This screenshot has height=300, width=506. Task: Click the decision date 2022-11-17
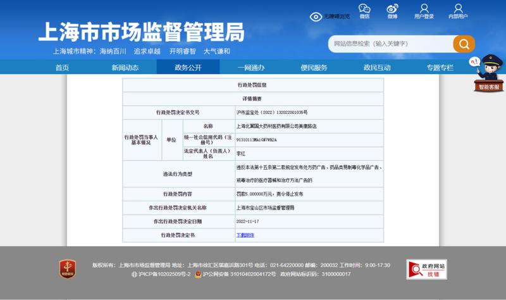pyautogui.click(x=247, y=222)
